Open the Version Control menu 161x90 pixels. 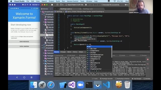(x=72, y=1)
